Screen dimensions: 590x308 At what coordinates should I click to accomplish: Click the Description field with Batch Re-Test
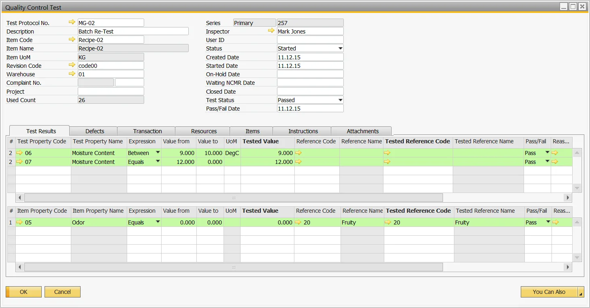pyautogui.click(x=133, y=31)
